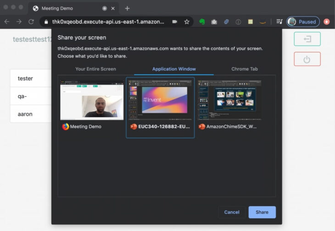Bookmark this page with the star icon

pyautogui.click(x=187, y=22)
